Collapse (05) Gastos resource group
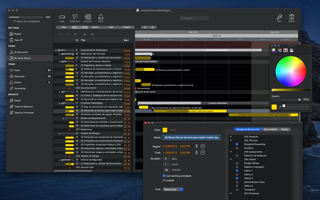Image resolution: width=320 pixels, height=200 pixels. [231, 159]
